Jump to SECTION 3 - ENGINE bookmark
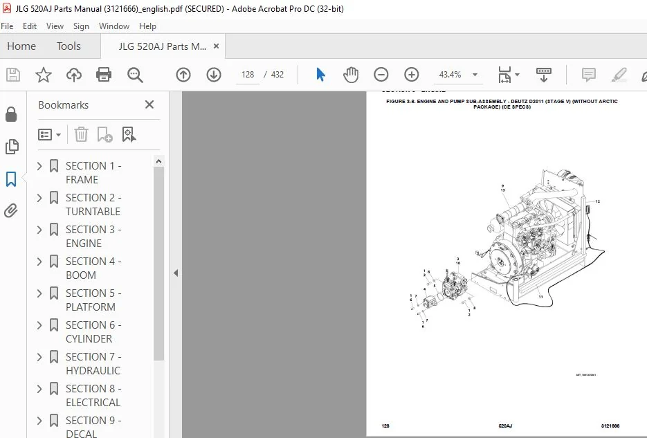This screenshot has width=647, height=438. click(93, 237)
